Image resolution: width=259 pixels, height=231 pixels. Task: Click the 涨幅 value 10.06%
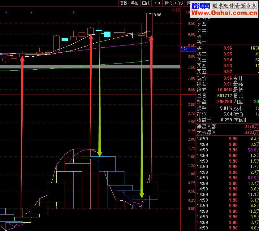[x=225, y=90]
